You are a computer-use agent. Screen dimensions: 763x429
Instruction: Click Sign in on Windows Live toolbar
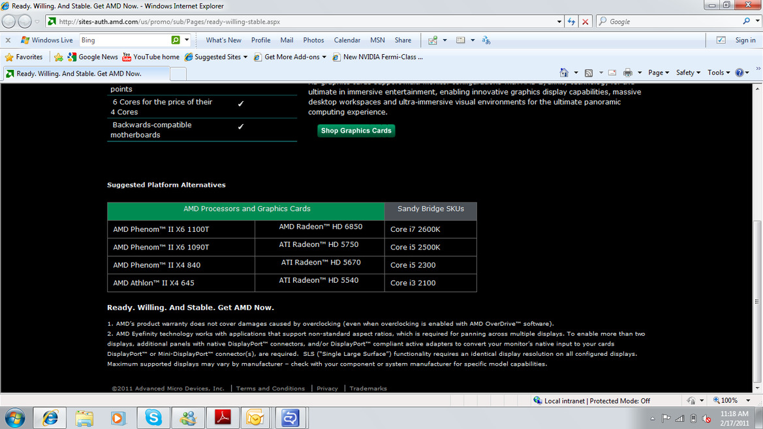coord(745,40)
